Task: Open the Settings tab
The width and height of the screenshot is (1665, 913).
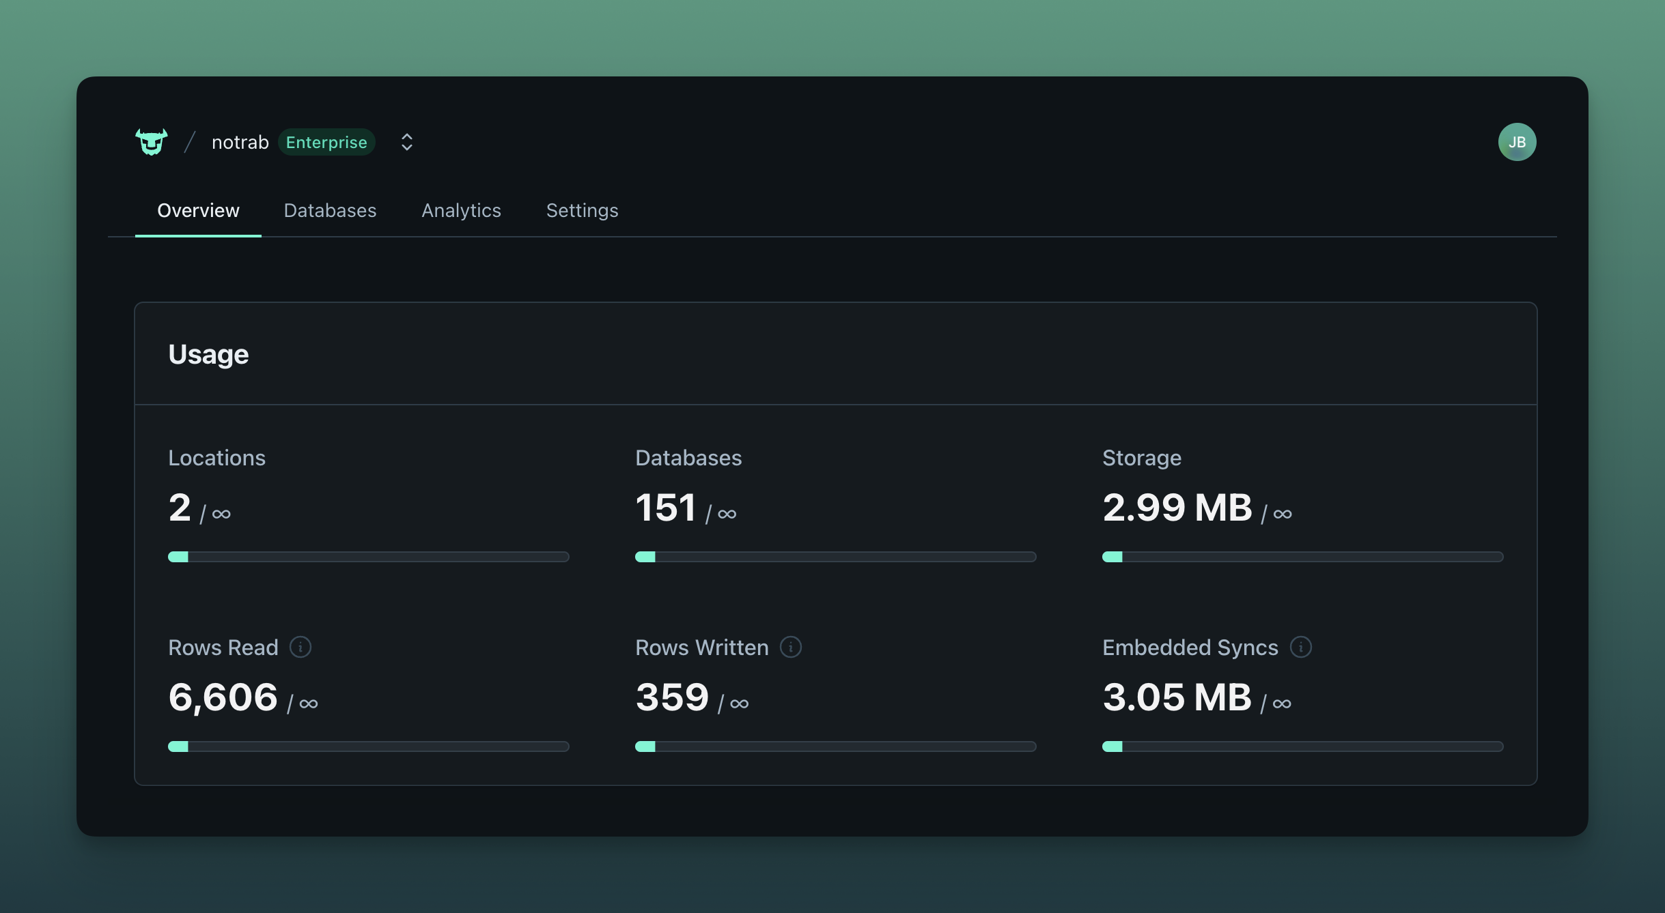Action: tap(582, 210)
